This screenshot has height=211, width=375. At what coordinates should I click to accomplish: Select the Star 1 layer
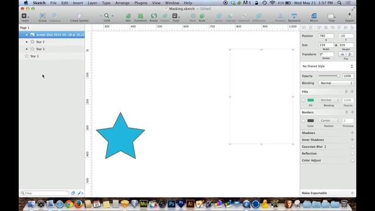[52, 56]
